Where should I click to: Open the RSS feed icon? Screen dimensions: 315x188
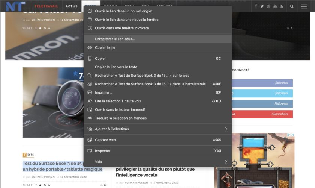(x=281, y=6)
